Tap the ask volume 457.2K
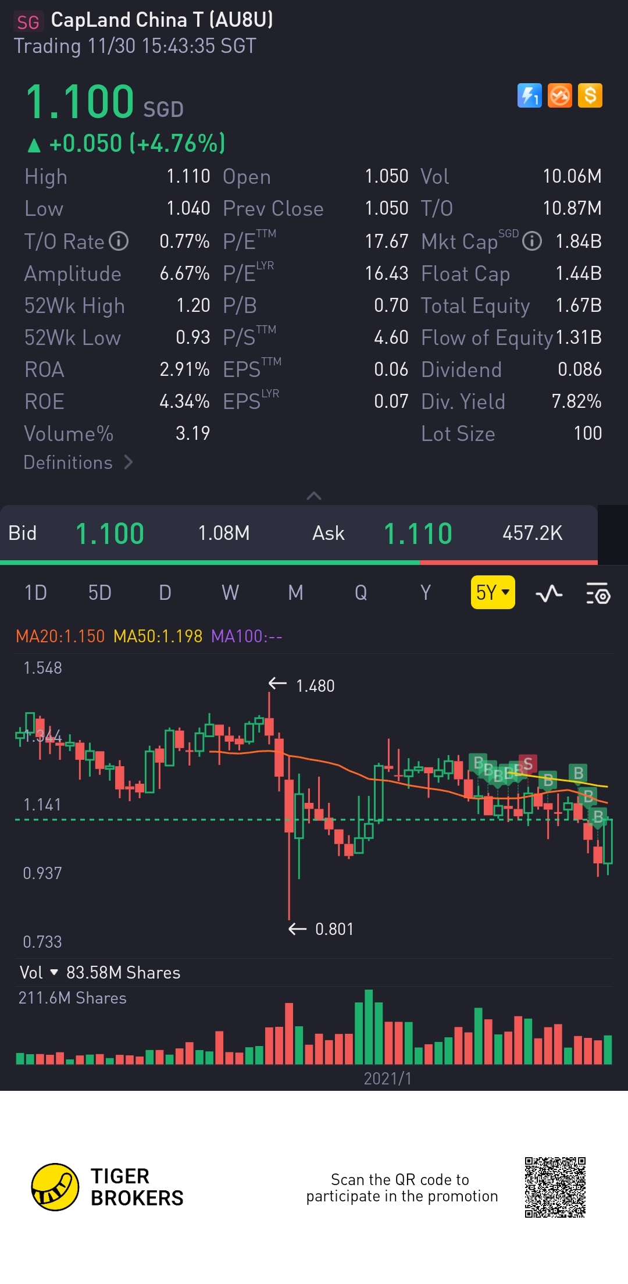The width and height of the screenshot is (628, 1284). click(x=533, y=533)
